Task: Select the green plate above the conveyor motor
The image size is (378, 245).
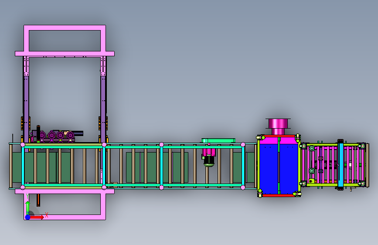Action: pyautogui.click(x=218, y=140)
